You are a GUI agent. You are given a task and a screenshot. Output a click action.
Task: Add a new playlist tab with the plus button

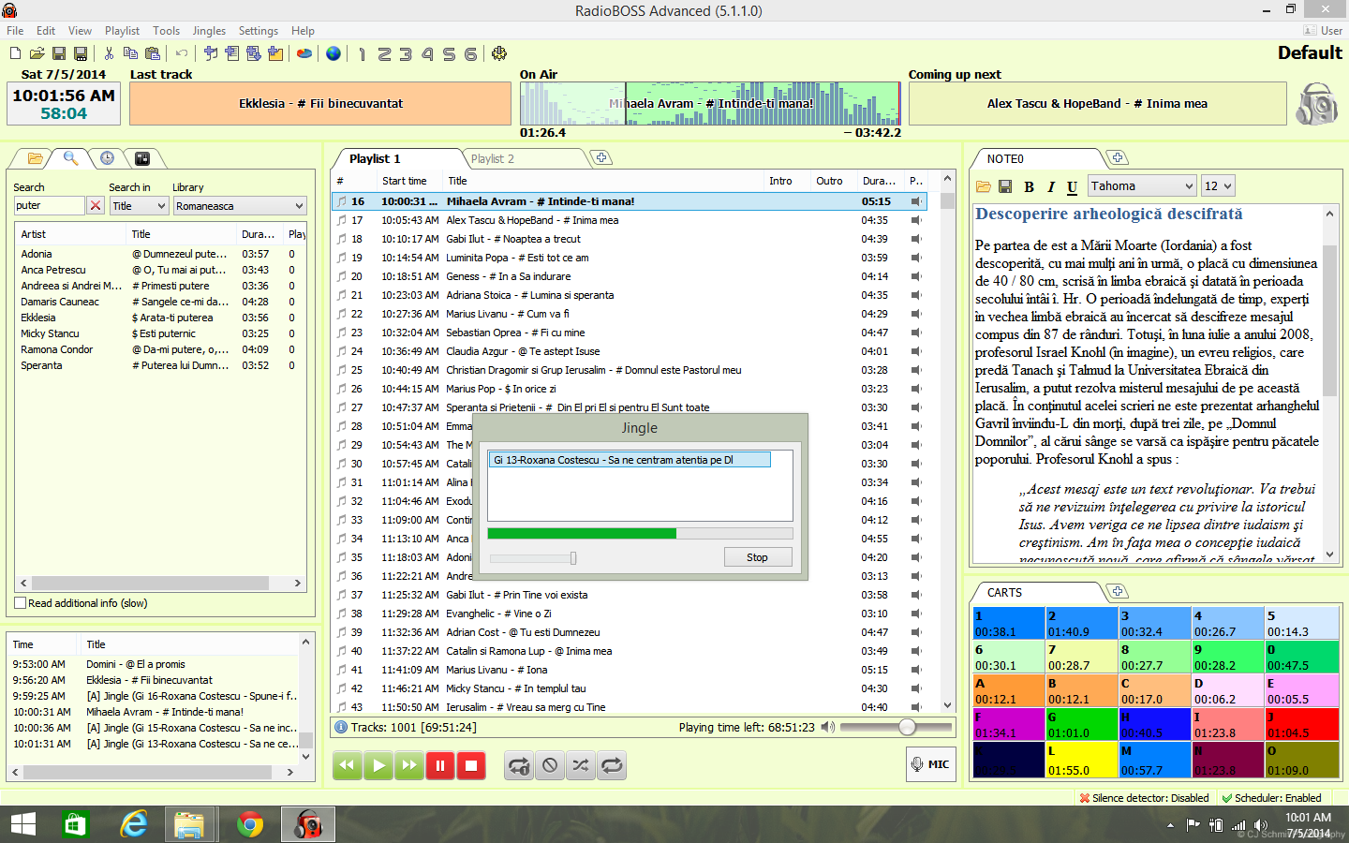coord(601,158)
